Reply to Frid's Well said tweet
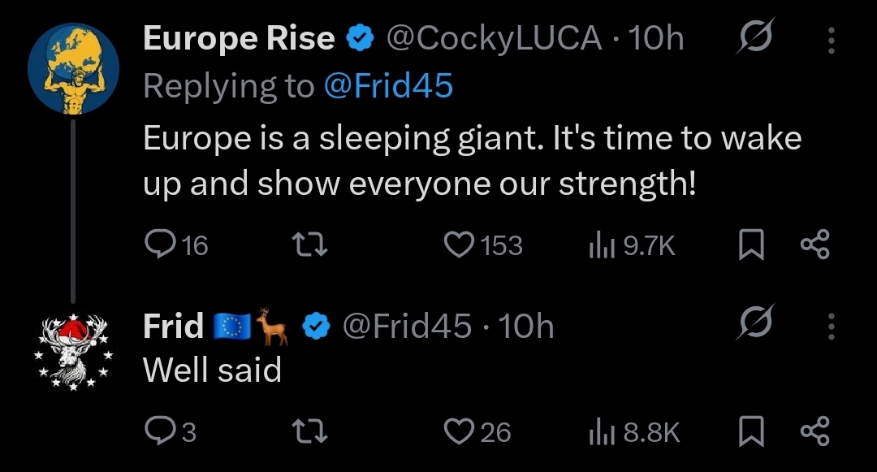This screenshot has width=877, height=472. (x=170, y=431)
